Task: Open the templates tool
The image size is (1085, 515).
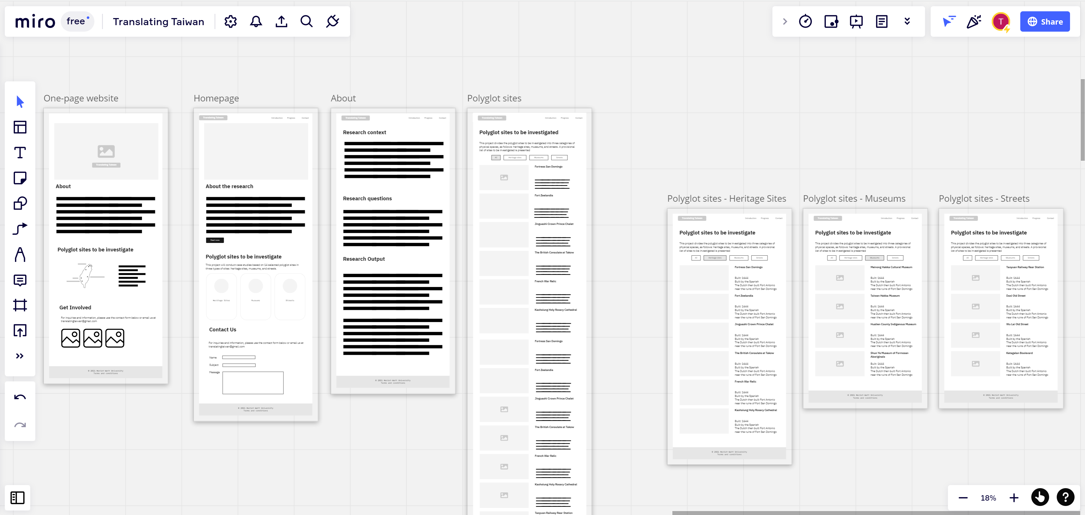Action: point(20,127)
